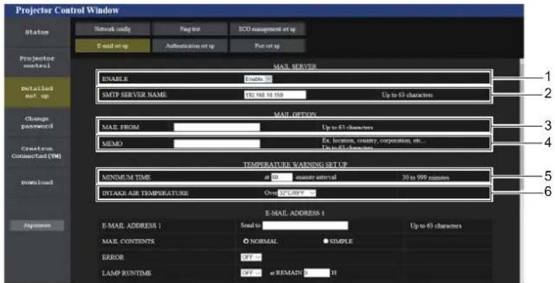
Task: Click the MAIL FROM input field
Action: [216, 127]
